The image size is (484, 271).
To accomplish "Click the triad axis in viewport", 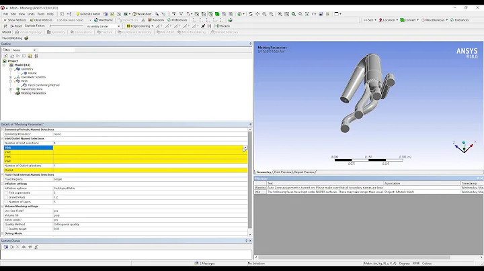I will click(464, 147).
